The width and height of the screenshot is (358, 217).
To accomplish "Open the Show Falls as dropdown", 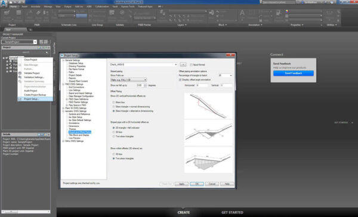I will 128,80.
